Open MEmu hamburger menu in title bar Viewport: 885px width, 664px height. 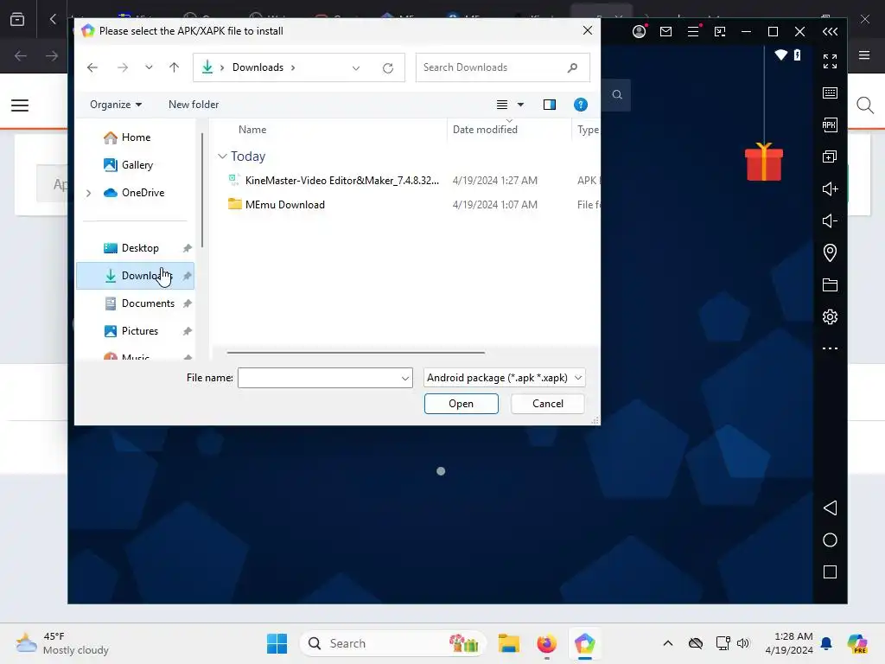pos(693,32)
